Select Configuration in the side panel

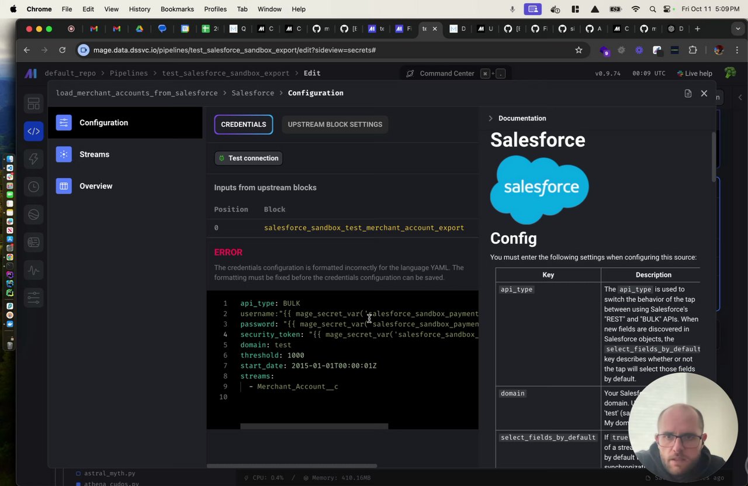pyautogui.click(x=125, y=123)
